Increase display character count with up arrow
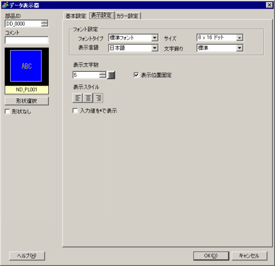Screen dimensions: 275x266 [102, 73]
